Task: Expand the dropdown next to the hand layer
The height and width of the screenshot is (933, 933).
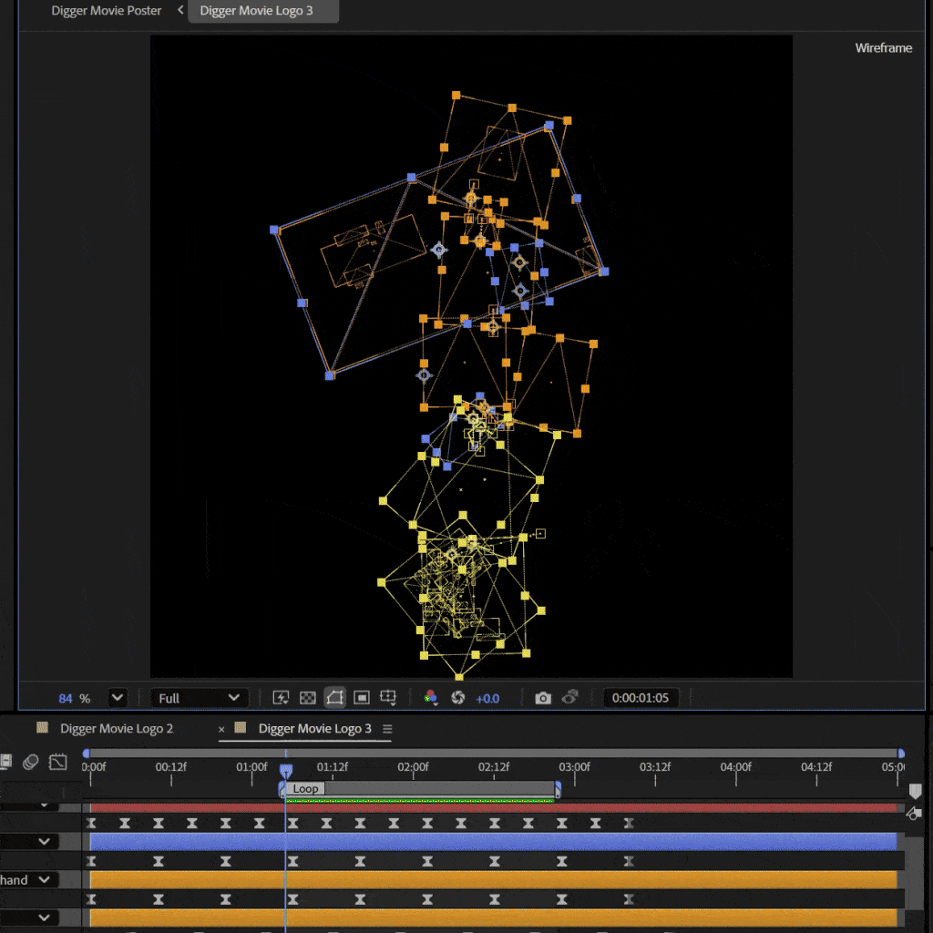Action: pyautogui.click(x=44, y=879)
